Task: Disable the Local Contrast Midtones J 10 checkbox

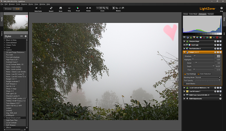Action: click(x=218, y=88)
